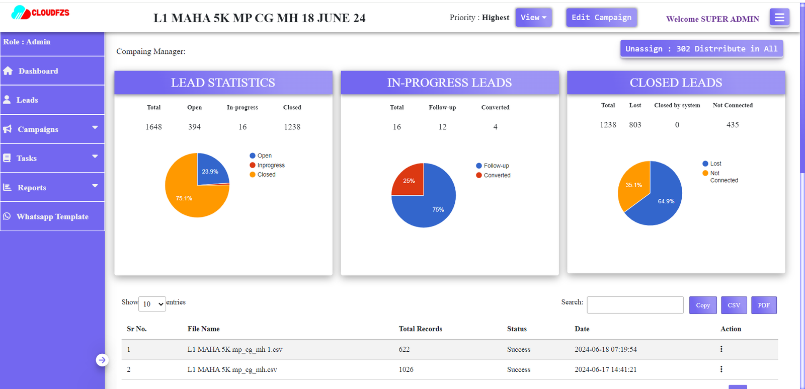Select Reports menu item
The image size is (805, 389).
pyautogui.click(x=52, y=187)
